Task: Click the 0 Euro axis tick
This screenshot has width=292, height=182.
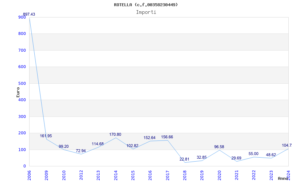Action: click(x=24, y=166)
